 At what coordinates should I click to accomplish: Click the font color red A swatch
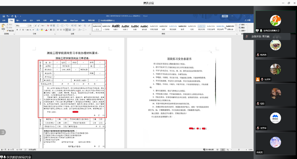[x=46, y=30]
